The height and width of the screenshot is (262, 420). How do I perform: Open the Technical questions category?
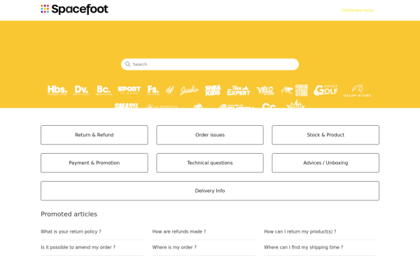[x=210, y=163]
